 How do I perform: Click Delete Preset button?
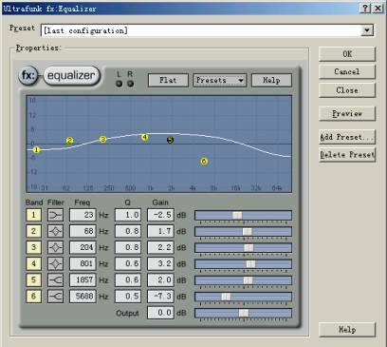(347, 155)
